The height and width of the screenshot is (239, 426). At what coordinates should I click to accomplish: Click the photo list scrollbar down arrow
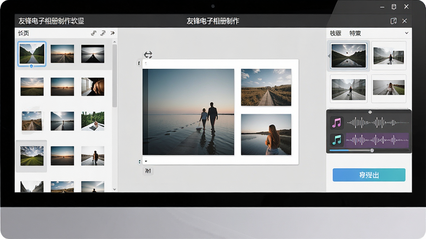pos(114,189)
